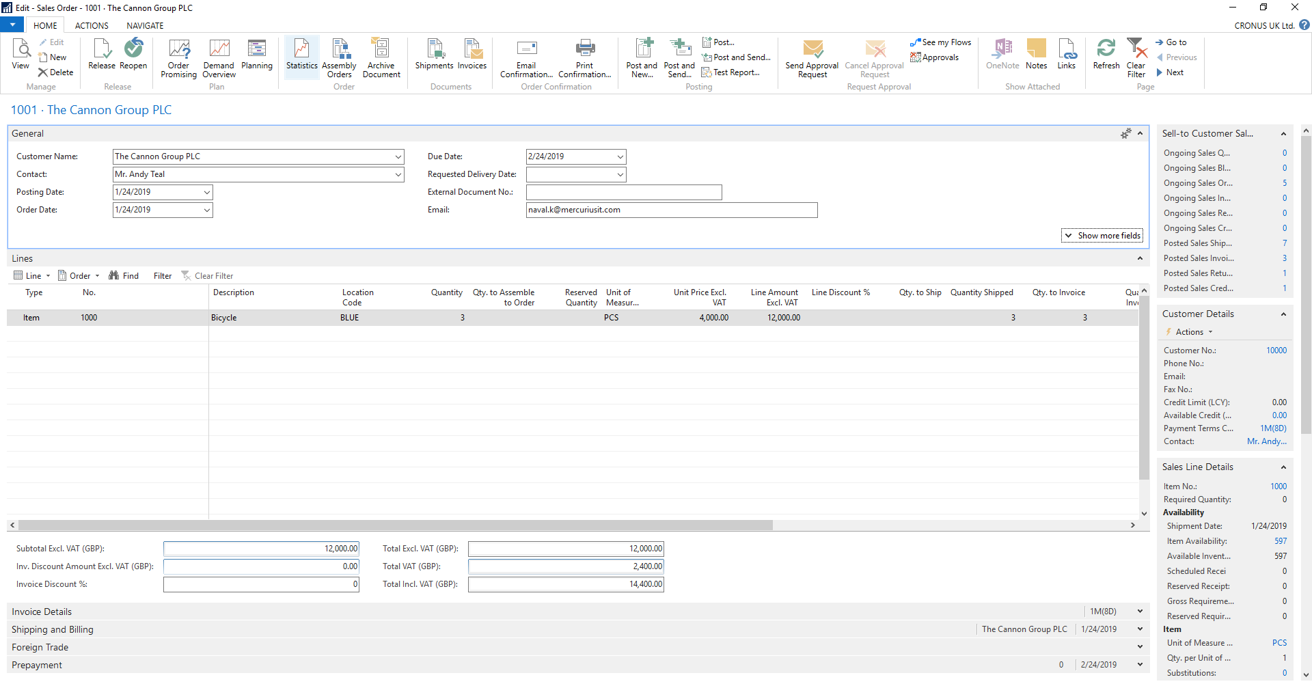Open Item No. 1000 link in factbox
The image size is (1312, 686).
point(1278,486)
